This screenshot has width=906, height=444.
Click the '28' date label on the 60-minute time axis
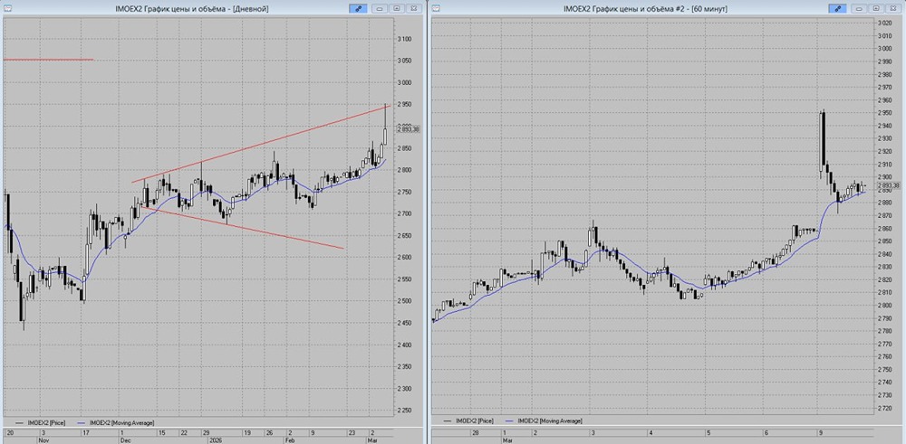point(476,432)
